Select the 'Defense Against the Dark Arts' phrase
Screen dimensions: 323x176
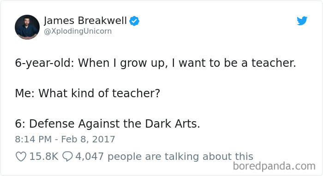pos(114,124)
